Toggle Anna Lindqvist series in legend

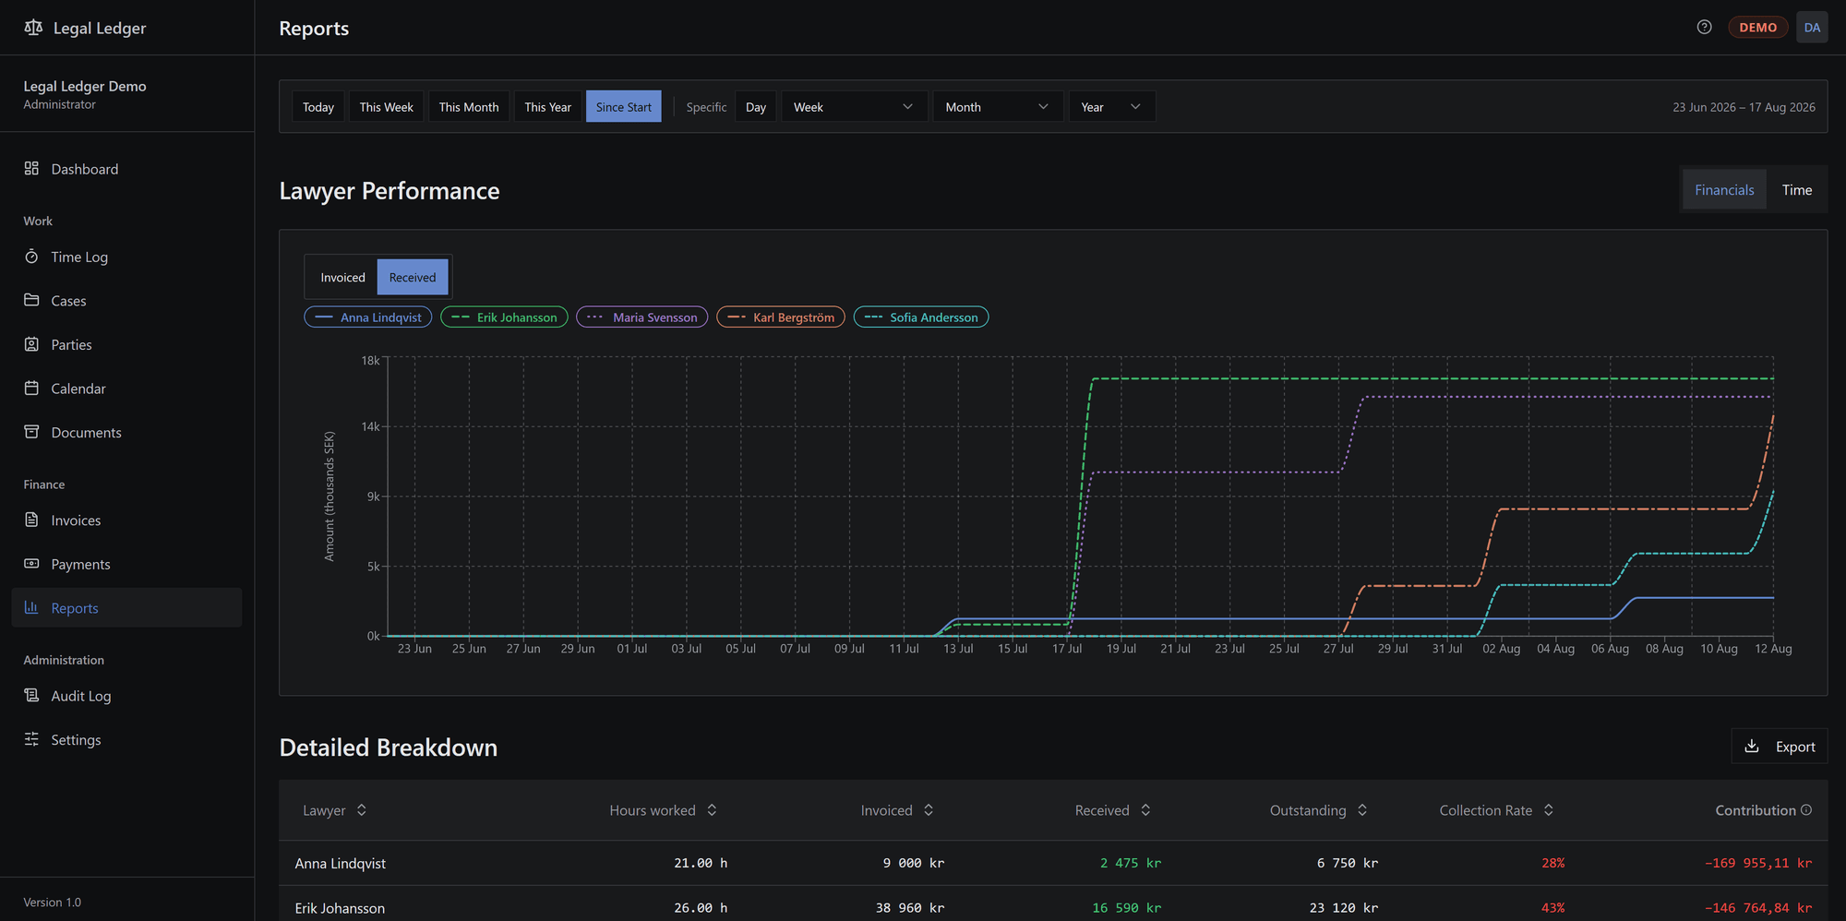(368, 317)
